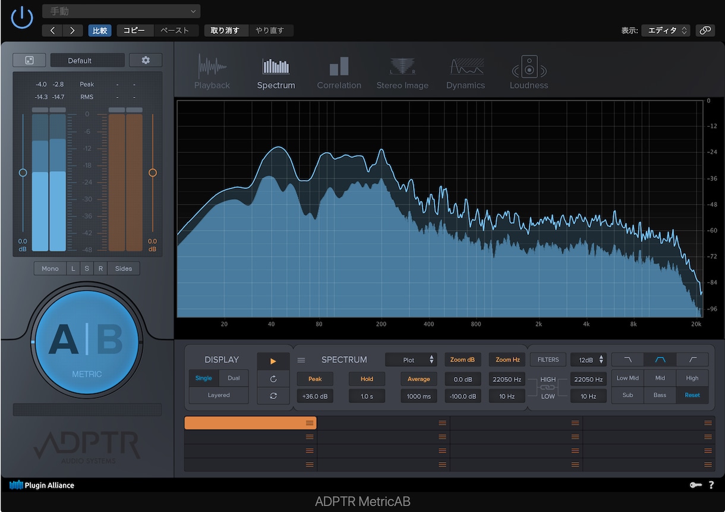Select the high-pass filter shape icon
The height and width of the screenshot is (512, 725).
[693, 360]
